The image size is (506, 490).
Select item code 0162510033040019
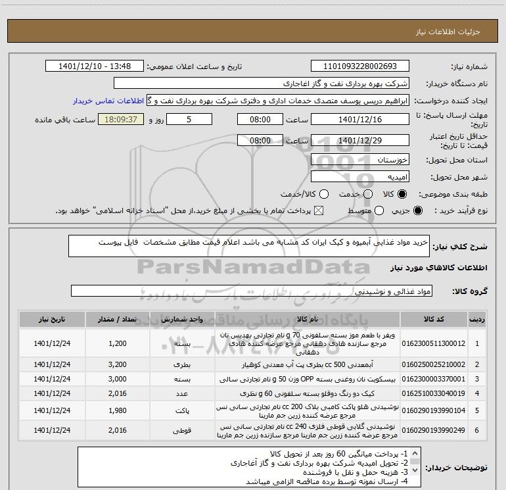pyautogui.click(x=434, y=394)
